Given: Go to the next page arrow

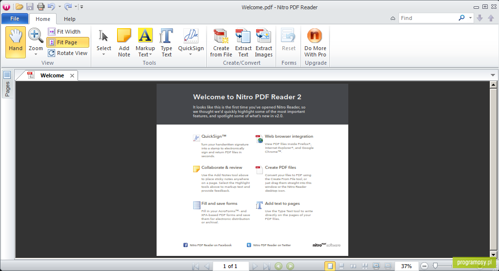Looking at the screenshot, I should pos(255,266).
